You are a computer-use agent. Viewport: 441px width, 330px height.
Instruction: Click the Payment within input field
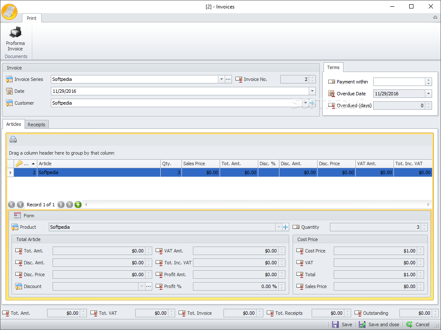coord(399,82)
